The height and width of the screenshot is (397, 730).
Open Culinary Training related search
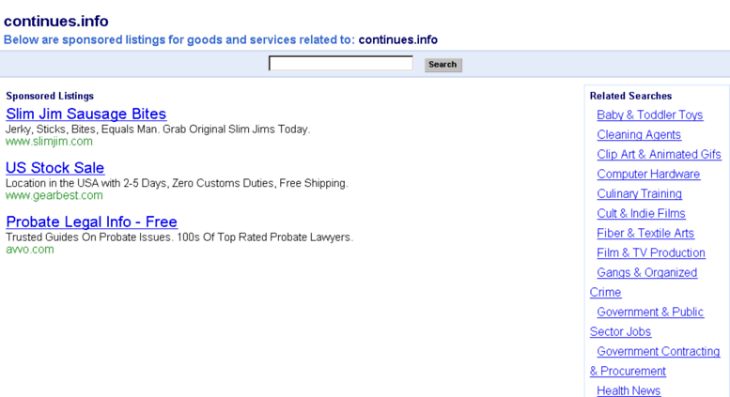tap(639, 193)
